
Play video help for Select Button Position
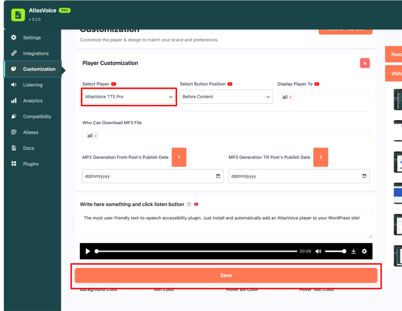[x=230, y=84]
